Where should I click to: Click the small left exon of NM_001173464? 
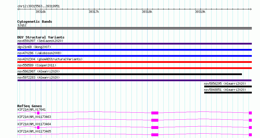point(38,128)
